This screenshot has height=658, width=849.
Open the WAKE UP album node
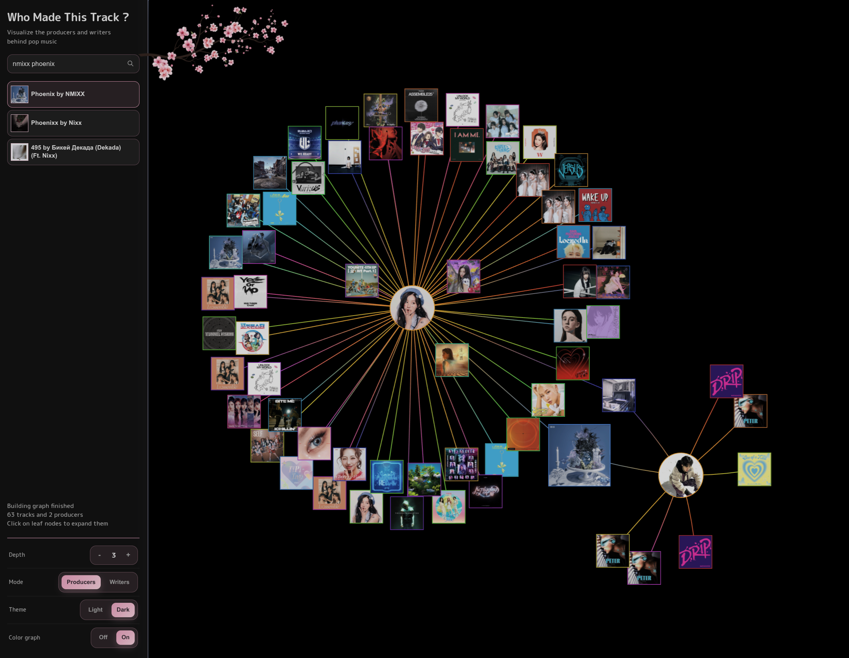(x=595, y=205)
